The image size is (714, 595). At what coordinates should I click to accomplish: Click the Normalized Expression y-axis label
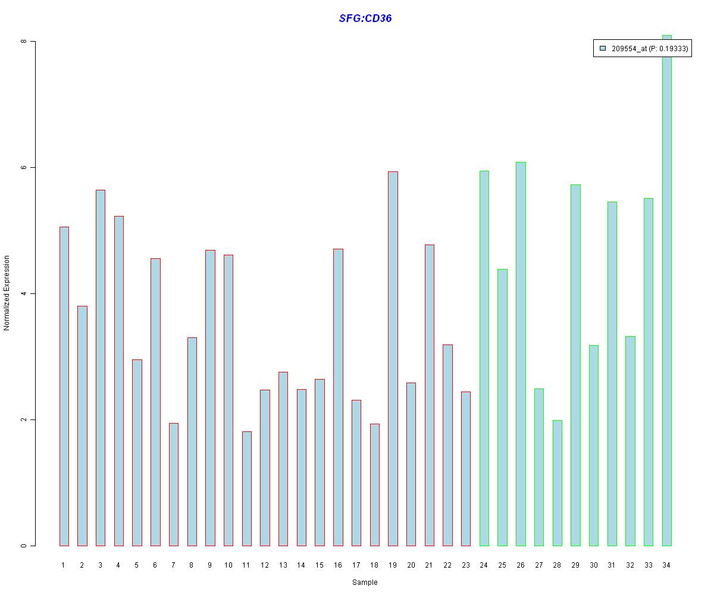pos(7,293)
